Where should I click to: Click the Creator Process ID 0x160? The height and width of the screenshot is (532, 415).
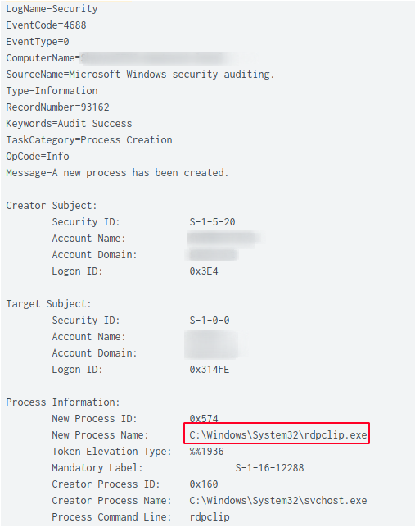pos(204,484)
